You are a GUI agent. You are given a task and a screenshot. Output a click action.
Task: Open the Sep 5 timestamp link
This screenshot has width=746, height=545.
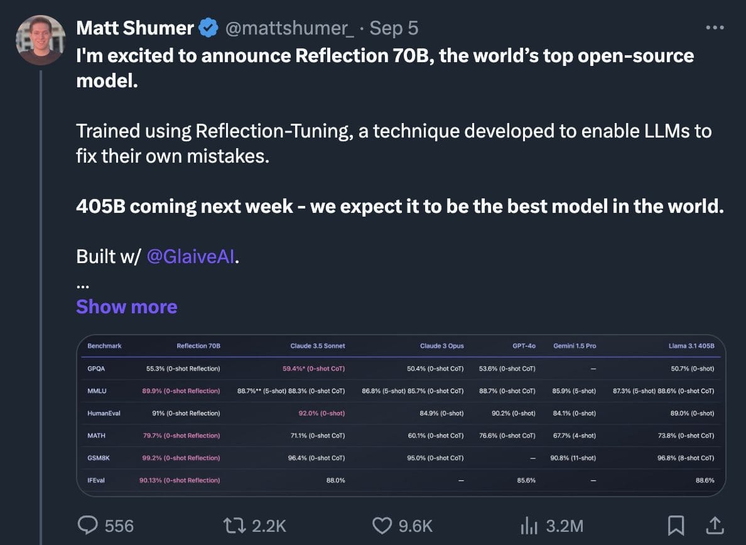[393, 28]
